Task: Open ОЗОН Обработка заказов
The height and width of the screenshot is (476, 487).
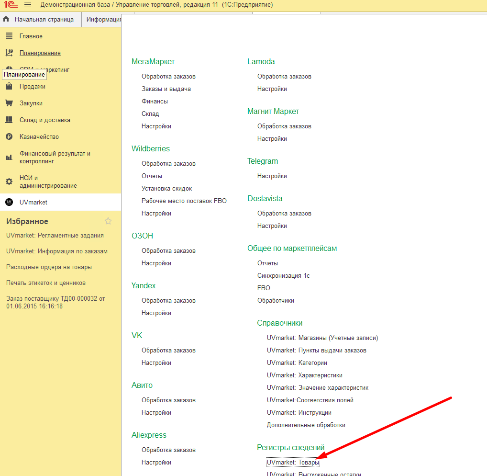Action: [169, 250]
